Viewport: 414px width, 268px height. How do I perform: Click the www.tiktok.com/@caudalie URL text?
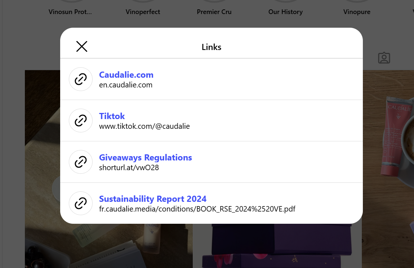click(144, 126)
